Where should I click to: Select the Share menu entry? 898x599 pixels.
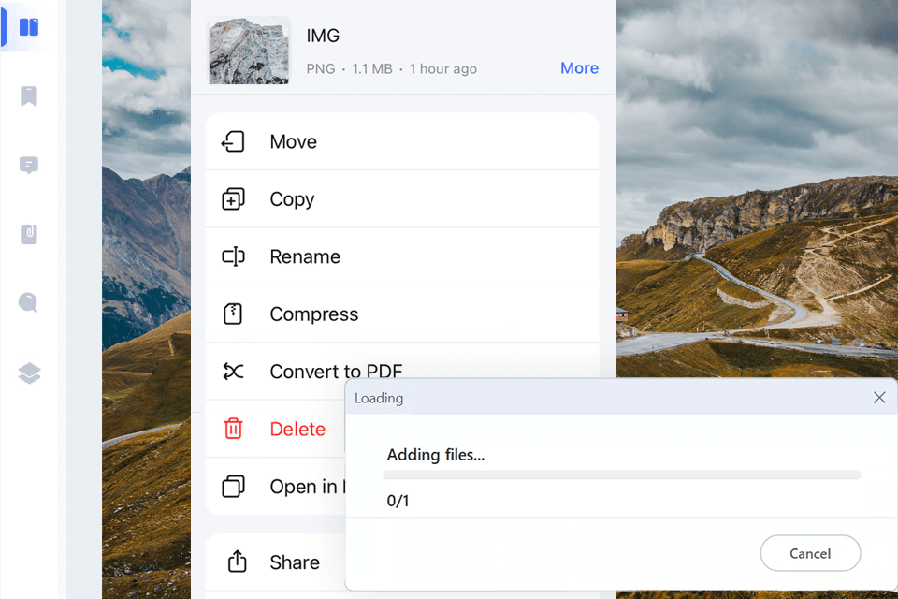tap(275, 562)
